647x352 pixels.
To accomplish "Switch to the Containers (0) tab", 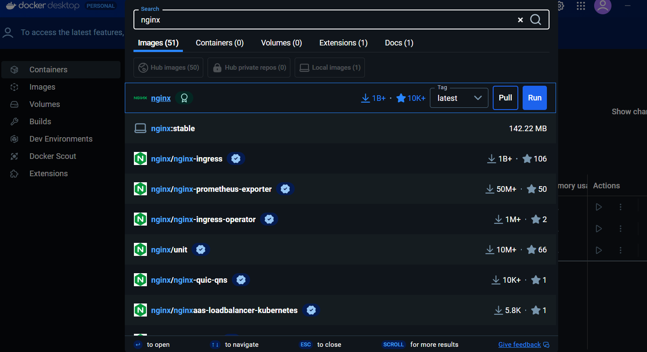I will pyautogui.click(x=220, y=43).
